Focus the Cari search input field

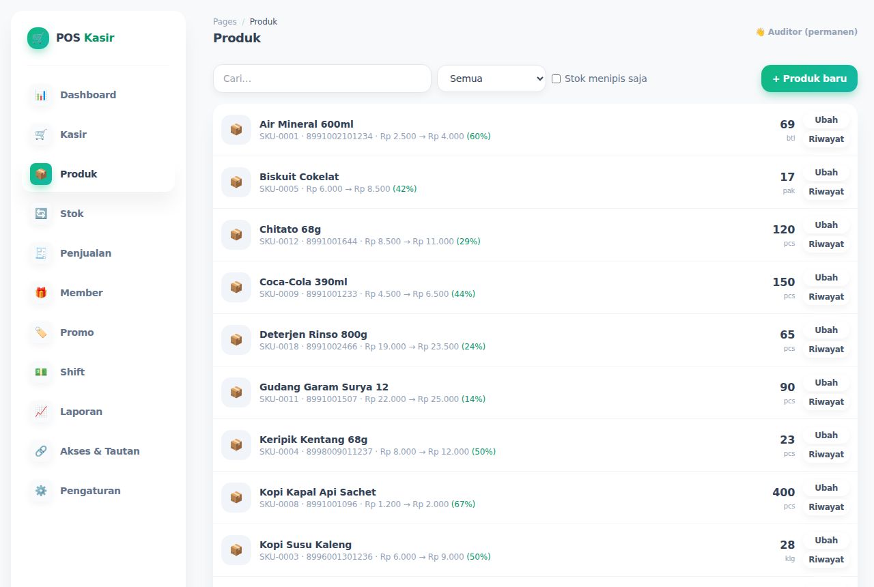click(322, 78)
